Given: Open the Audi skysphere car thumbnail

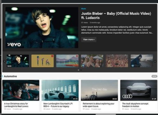Looking at the screenshot, I should [x=139, y=90].
